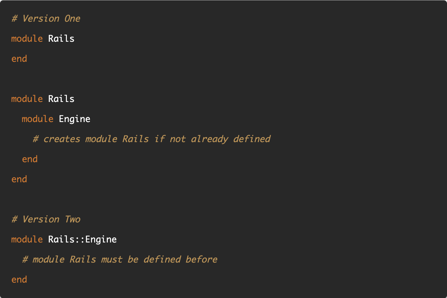Select the second 'module' keyword before Rails
The width and height of the screenshot is (447, 298).
click(27, 99)
